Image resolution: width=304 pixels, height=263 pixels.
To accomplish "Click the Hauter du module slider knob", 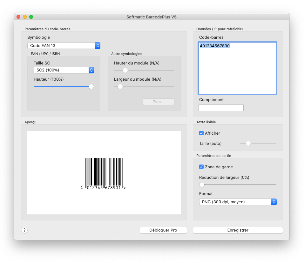I will 125,70.
